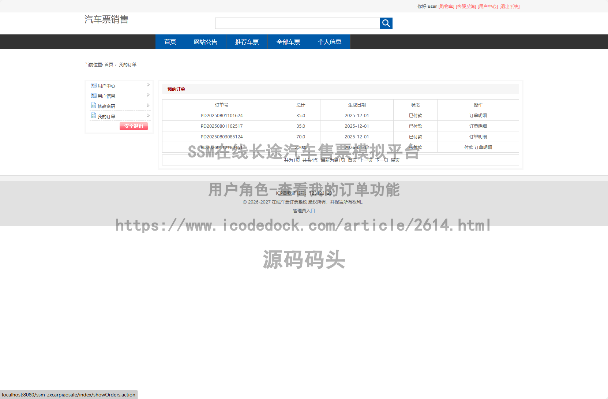Click the search magnifier icon
The width and height of the screenshot is (608, 399).
click(386, 23)
